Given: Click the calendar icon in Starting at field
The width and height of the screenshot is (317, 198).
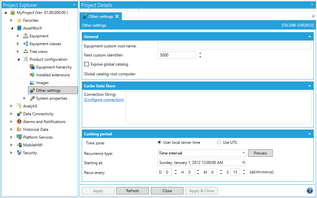Looking at the screenshot, I should (x=243, y=162).
